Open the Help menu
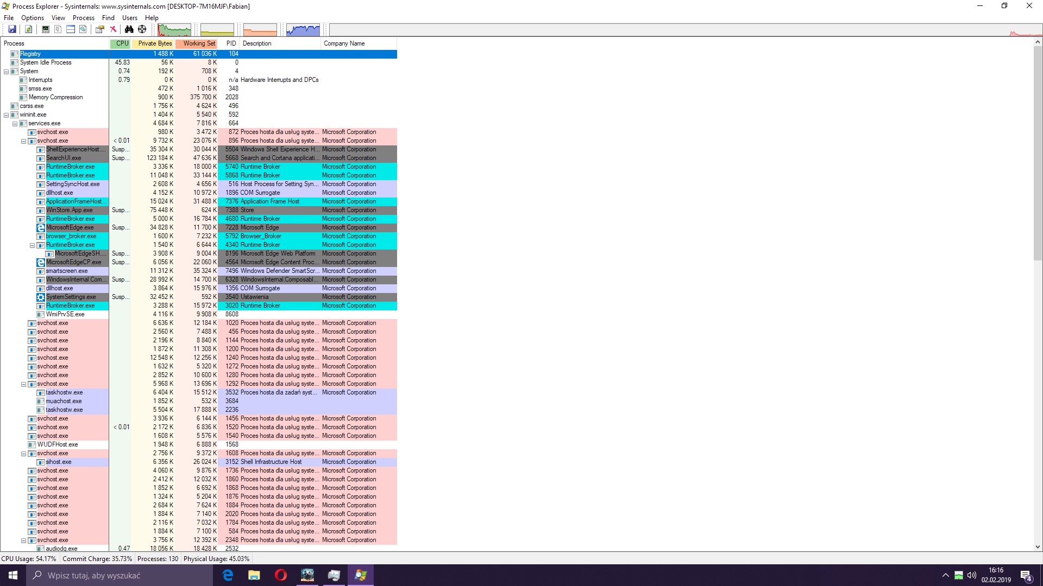1043x586 pixels. click(x=152, y=18)
